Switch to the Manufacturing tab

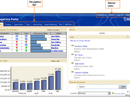pyautogui.click(x=51, y=24)
